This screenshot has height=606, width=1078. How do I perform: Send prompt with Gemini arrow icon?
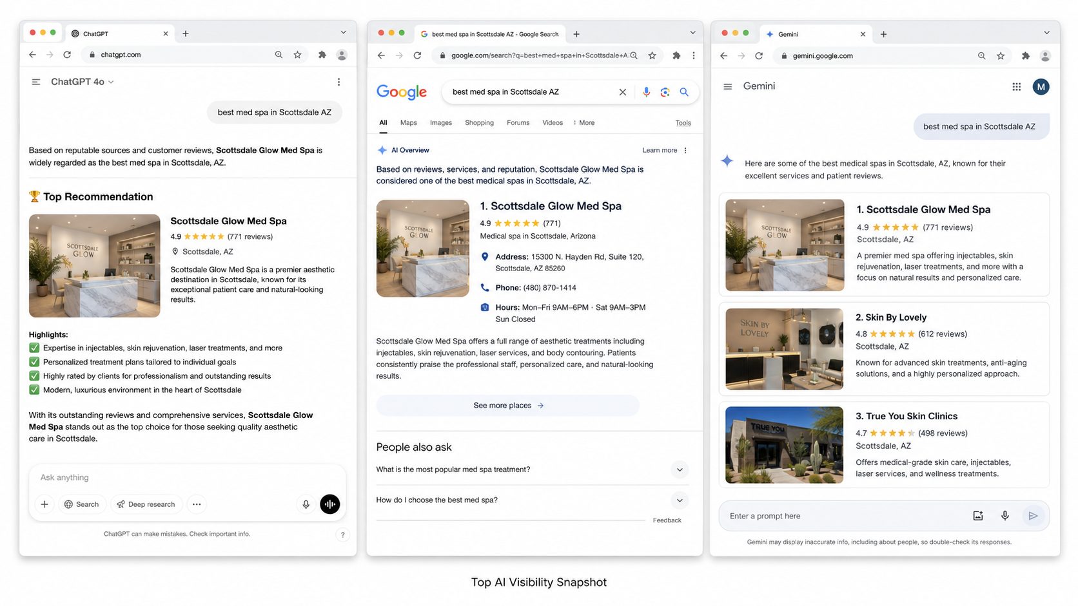pos(1033,516)
